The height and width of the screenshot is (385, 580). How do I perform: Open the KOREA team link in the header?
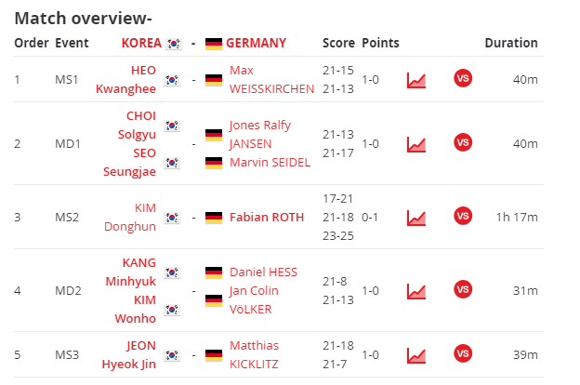pos(141,43)
